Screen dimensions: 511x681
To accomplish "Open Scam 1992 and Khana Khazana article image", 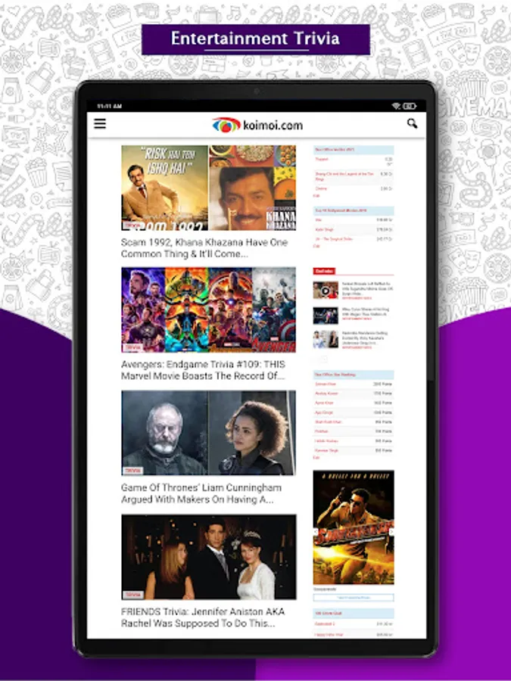I will coord(209,188).
